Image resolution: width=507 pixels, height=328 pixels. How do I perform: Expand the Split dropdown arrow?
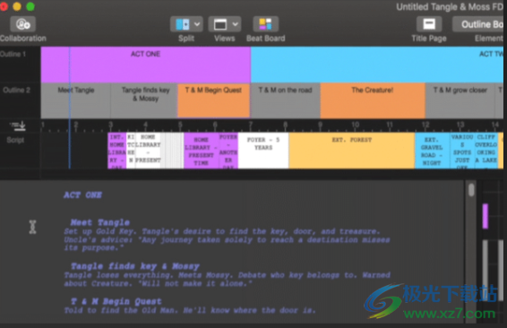197,24
